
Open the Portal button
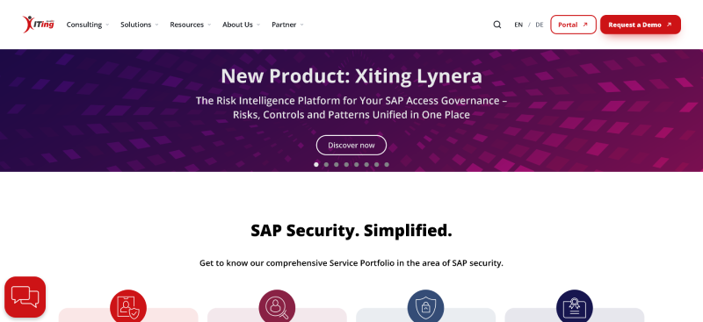point(574,25)
